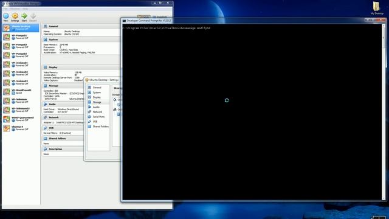Viewport: 389px width, 219px height.
Task: Click the Network section icon in details pane
Action: click(x=45, y=117)
